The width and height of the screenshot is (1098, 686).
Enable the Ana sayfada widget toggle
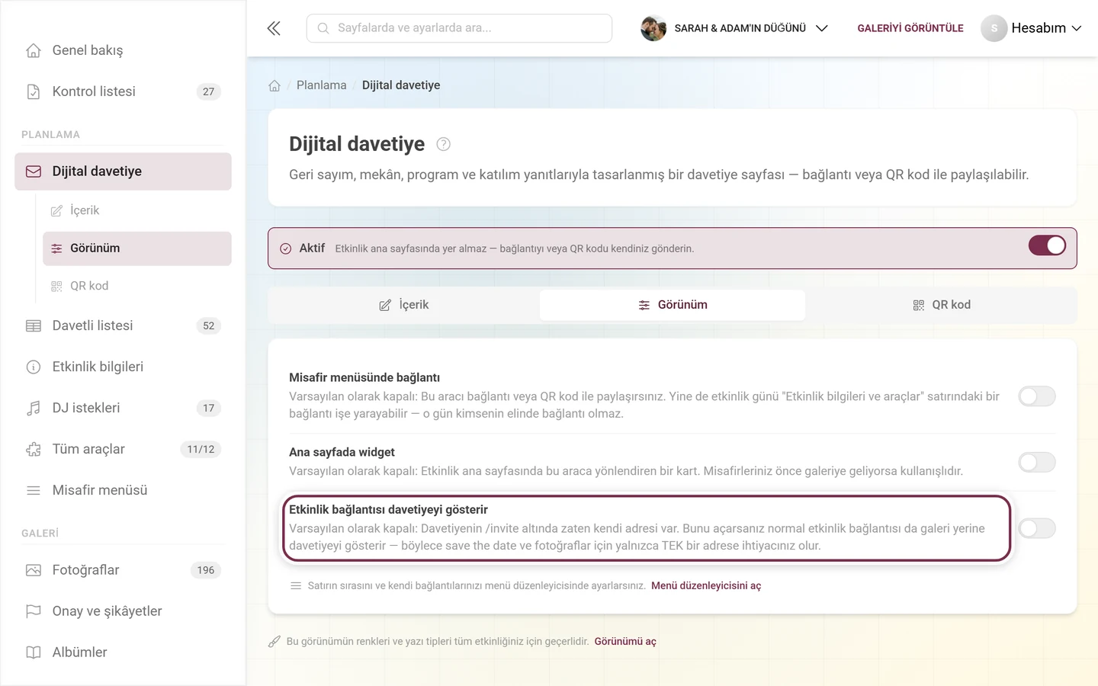click(x=1037, y=462)
